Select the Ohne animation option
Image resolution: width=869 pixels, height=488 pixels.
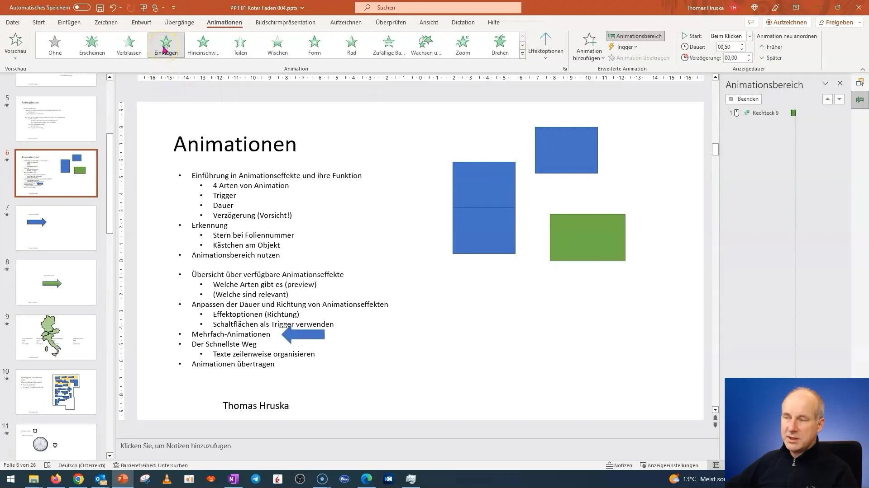55,45
